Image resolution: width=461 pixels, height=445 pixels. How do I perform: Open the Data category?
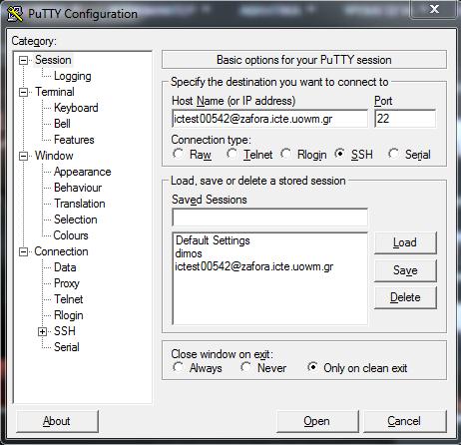coord(65,267)
